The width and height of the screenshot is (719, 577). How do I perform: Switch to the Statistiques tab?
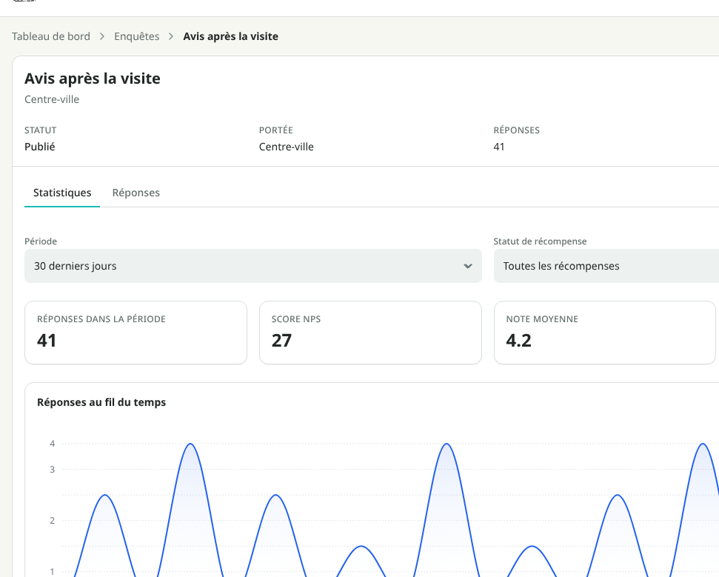pos(62,193)
